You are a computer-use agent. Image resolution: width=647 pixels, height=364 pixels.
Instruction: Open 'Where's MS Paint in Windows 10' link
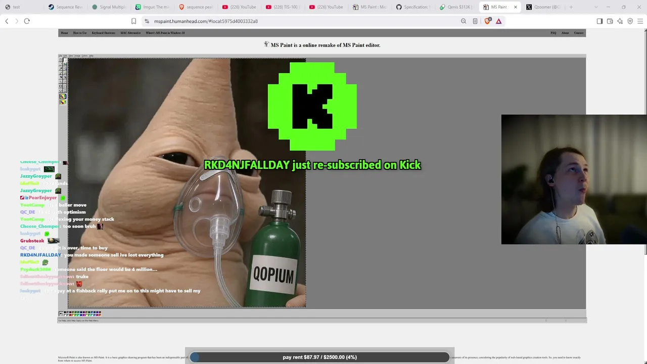coord(165,33)
